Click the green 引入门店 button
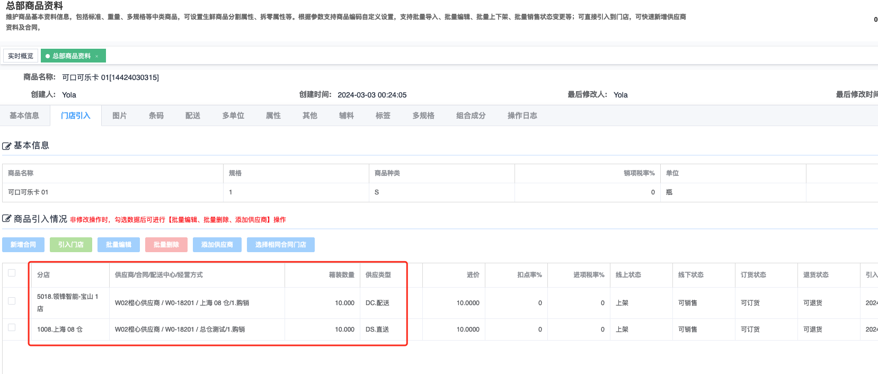 click(x=71, y=245)
